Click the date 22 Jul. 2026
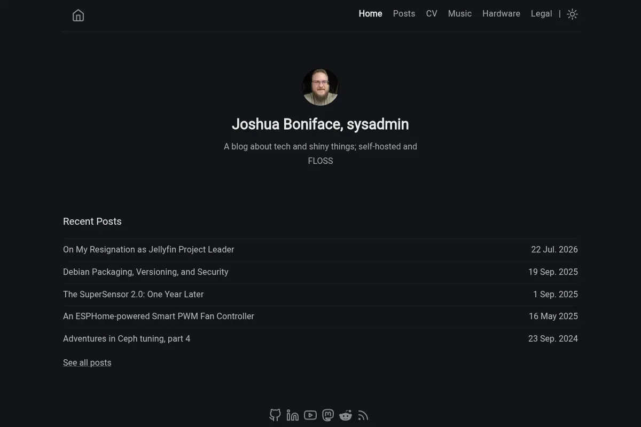Viewport: 641px width, 427px height. coord(554,249)
